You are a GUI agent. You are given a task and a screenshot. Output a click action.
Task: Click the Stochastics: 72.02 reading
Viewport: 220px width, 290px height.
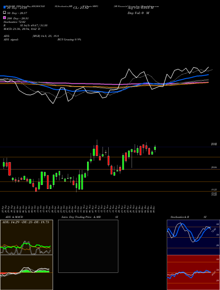(15, 22)
